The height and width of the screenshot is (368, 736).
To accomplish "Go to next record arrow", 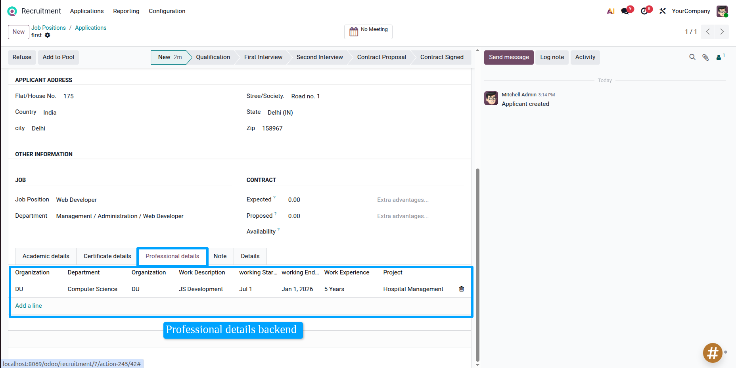I will [x=722, y=32].
